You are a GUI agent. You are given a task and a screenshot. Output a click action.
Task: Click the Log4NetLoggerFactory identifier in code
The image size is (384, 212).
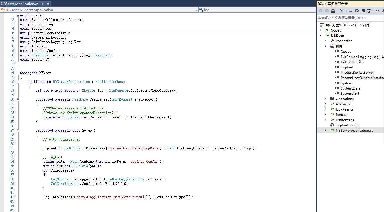tap(125, 179)
